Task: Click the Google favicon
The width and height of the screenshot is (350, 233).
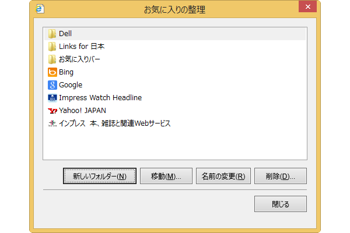Action: (x=52, y=85)
